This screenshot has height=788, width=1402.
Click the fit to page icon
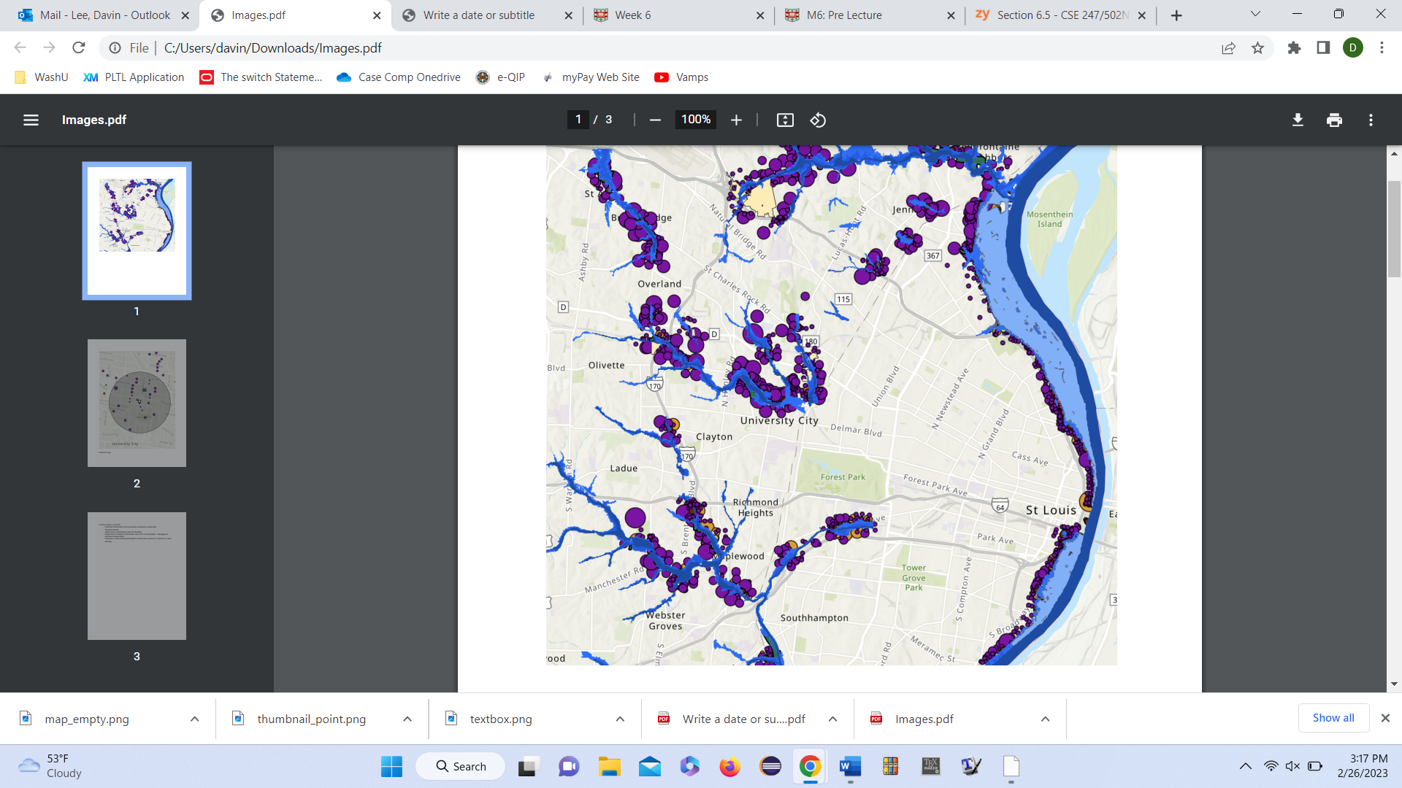pyautogui.click(x=785, y=120)
